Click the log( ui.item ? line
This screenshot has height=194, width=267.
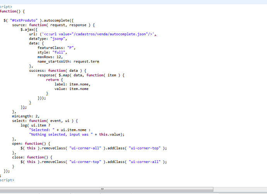(x=36, y=125)
